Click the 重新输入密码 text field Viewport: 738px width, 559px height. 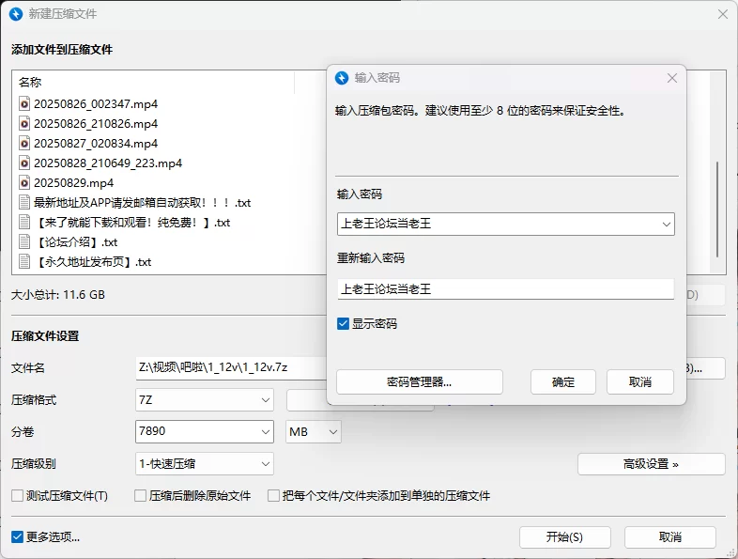click(x=505, y=289)
